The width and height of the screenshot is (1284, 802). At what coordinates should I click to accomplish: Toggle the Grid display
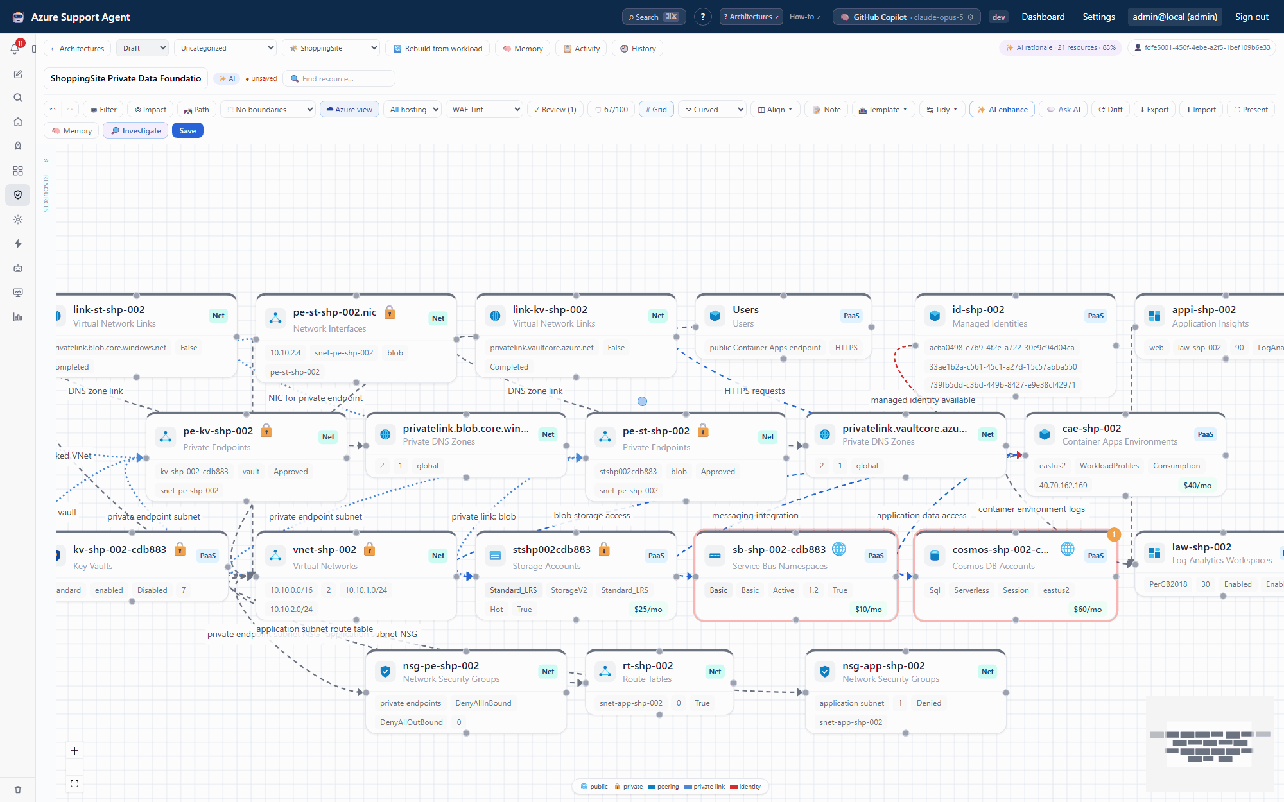[656, 110]
